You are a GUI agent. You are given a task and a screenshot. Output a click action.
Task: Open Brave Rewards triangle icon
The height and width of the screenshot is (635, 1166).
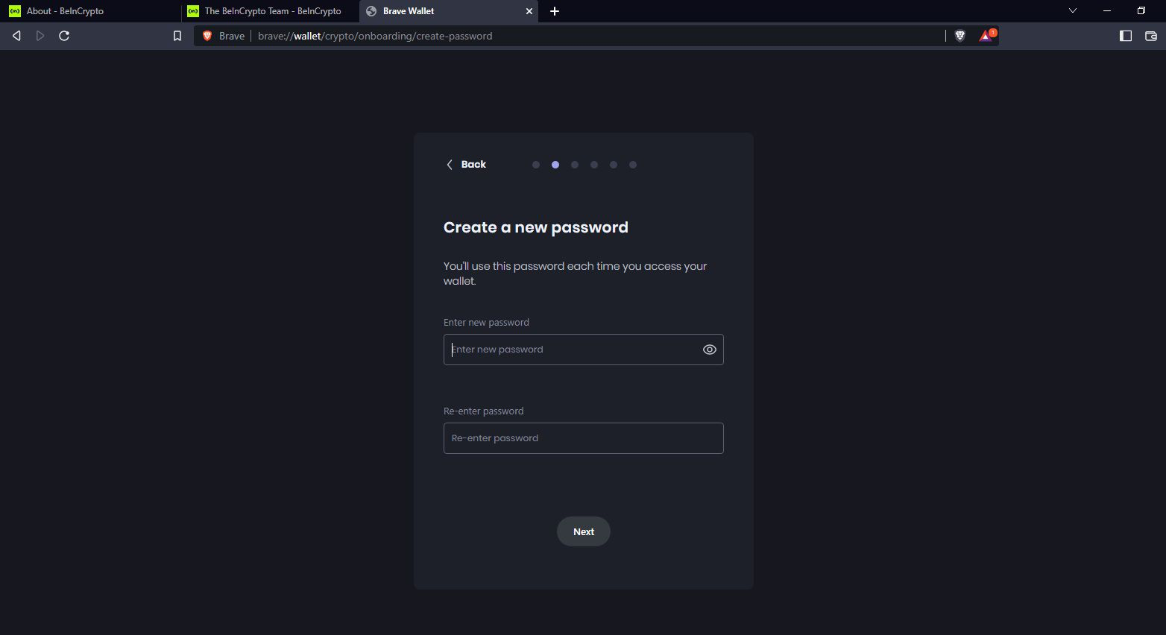pos(986,36)
